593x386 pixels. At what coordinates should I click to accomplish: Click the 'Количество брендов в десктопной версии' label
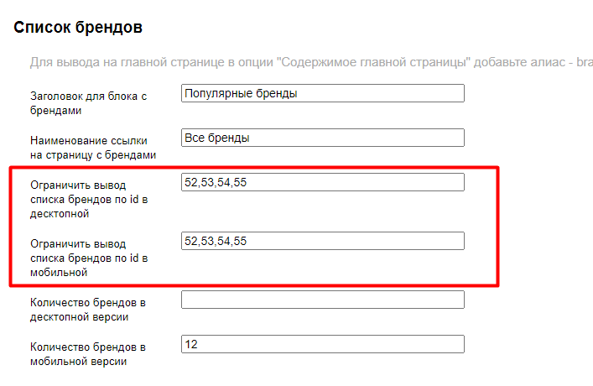[x=89, y=309]
